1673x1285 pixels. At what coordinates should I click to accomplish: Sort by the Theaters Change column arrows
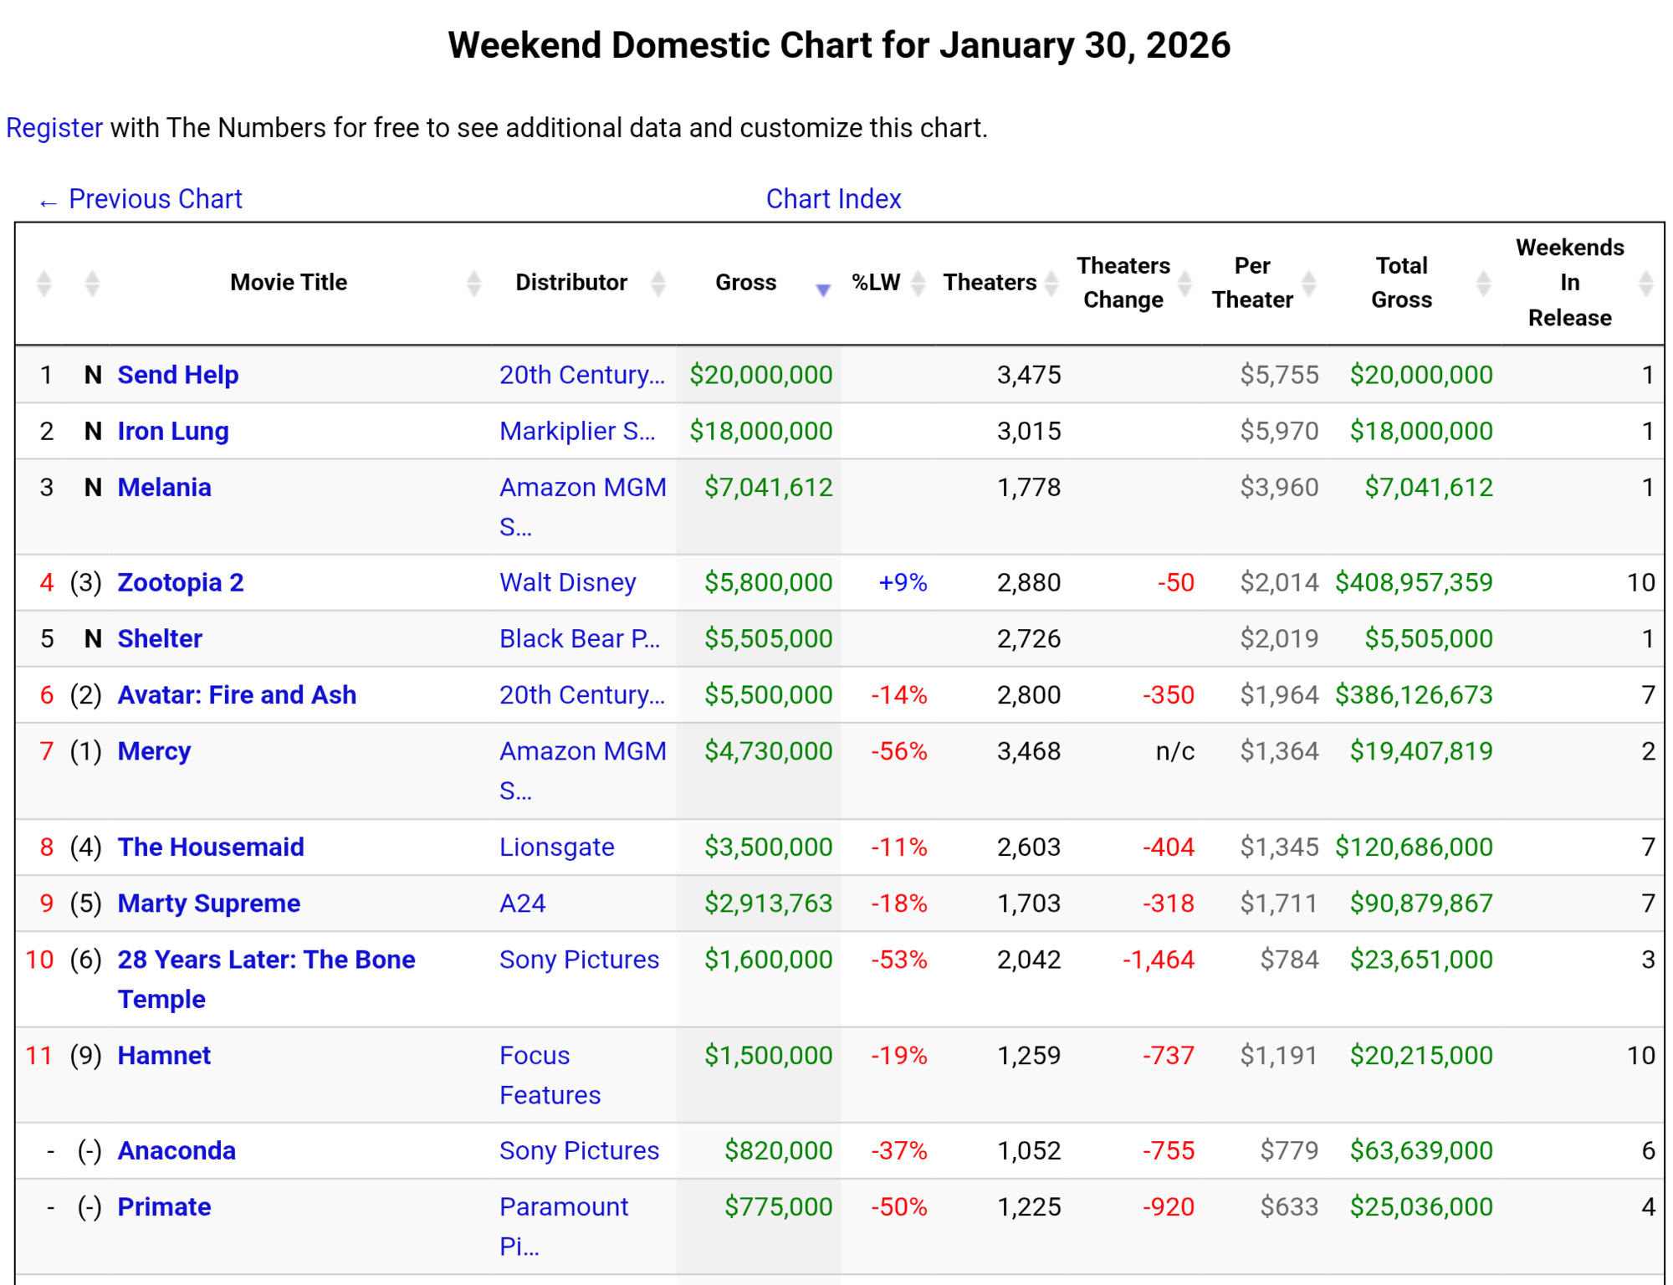[x=1184, y=284]
